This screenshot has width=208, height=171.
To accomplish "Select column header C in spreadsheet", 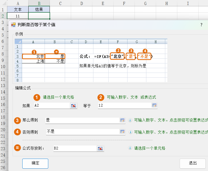I will (60, 3).
